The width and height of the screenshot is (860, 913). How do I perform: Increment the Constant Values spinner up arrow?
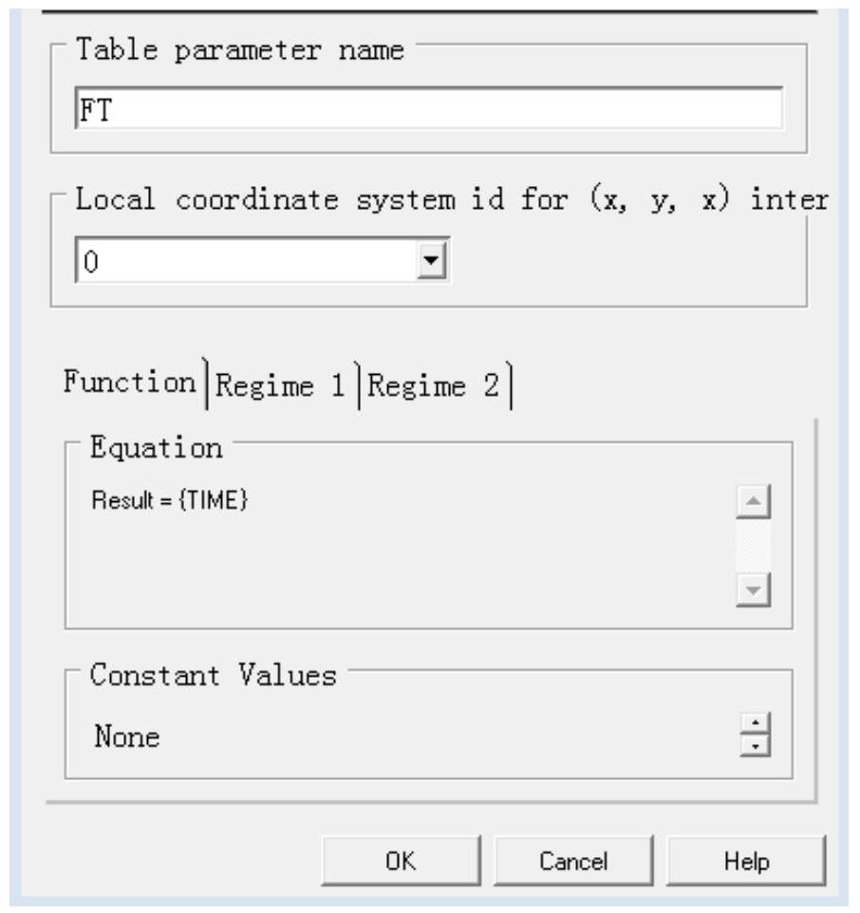pos(756,726)
